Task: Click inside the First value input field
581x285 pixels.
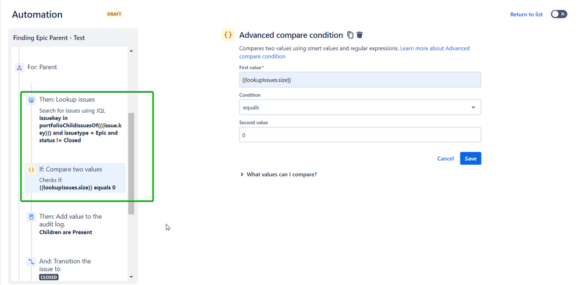Action: click(360, 80)
